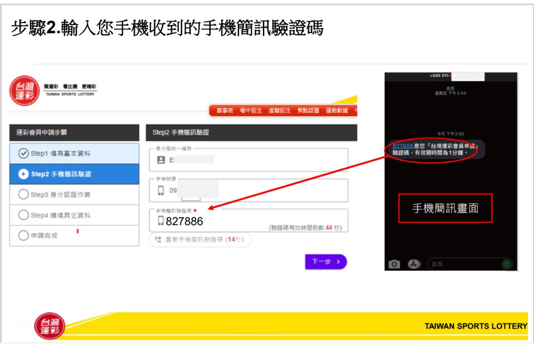Click the 運彩會員申請步驟 sidebar header
Screen dimensions: 534x359
pos(74,132)
